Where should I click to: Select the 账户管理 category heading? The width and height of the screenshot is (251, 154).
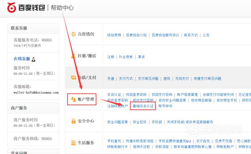(x=86, y=99)
